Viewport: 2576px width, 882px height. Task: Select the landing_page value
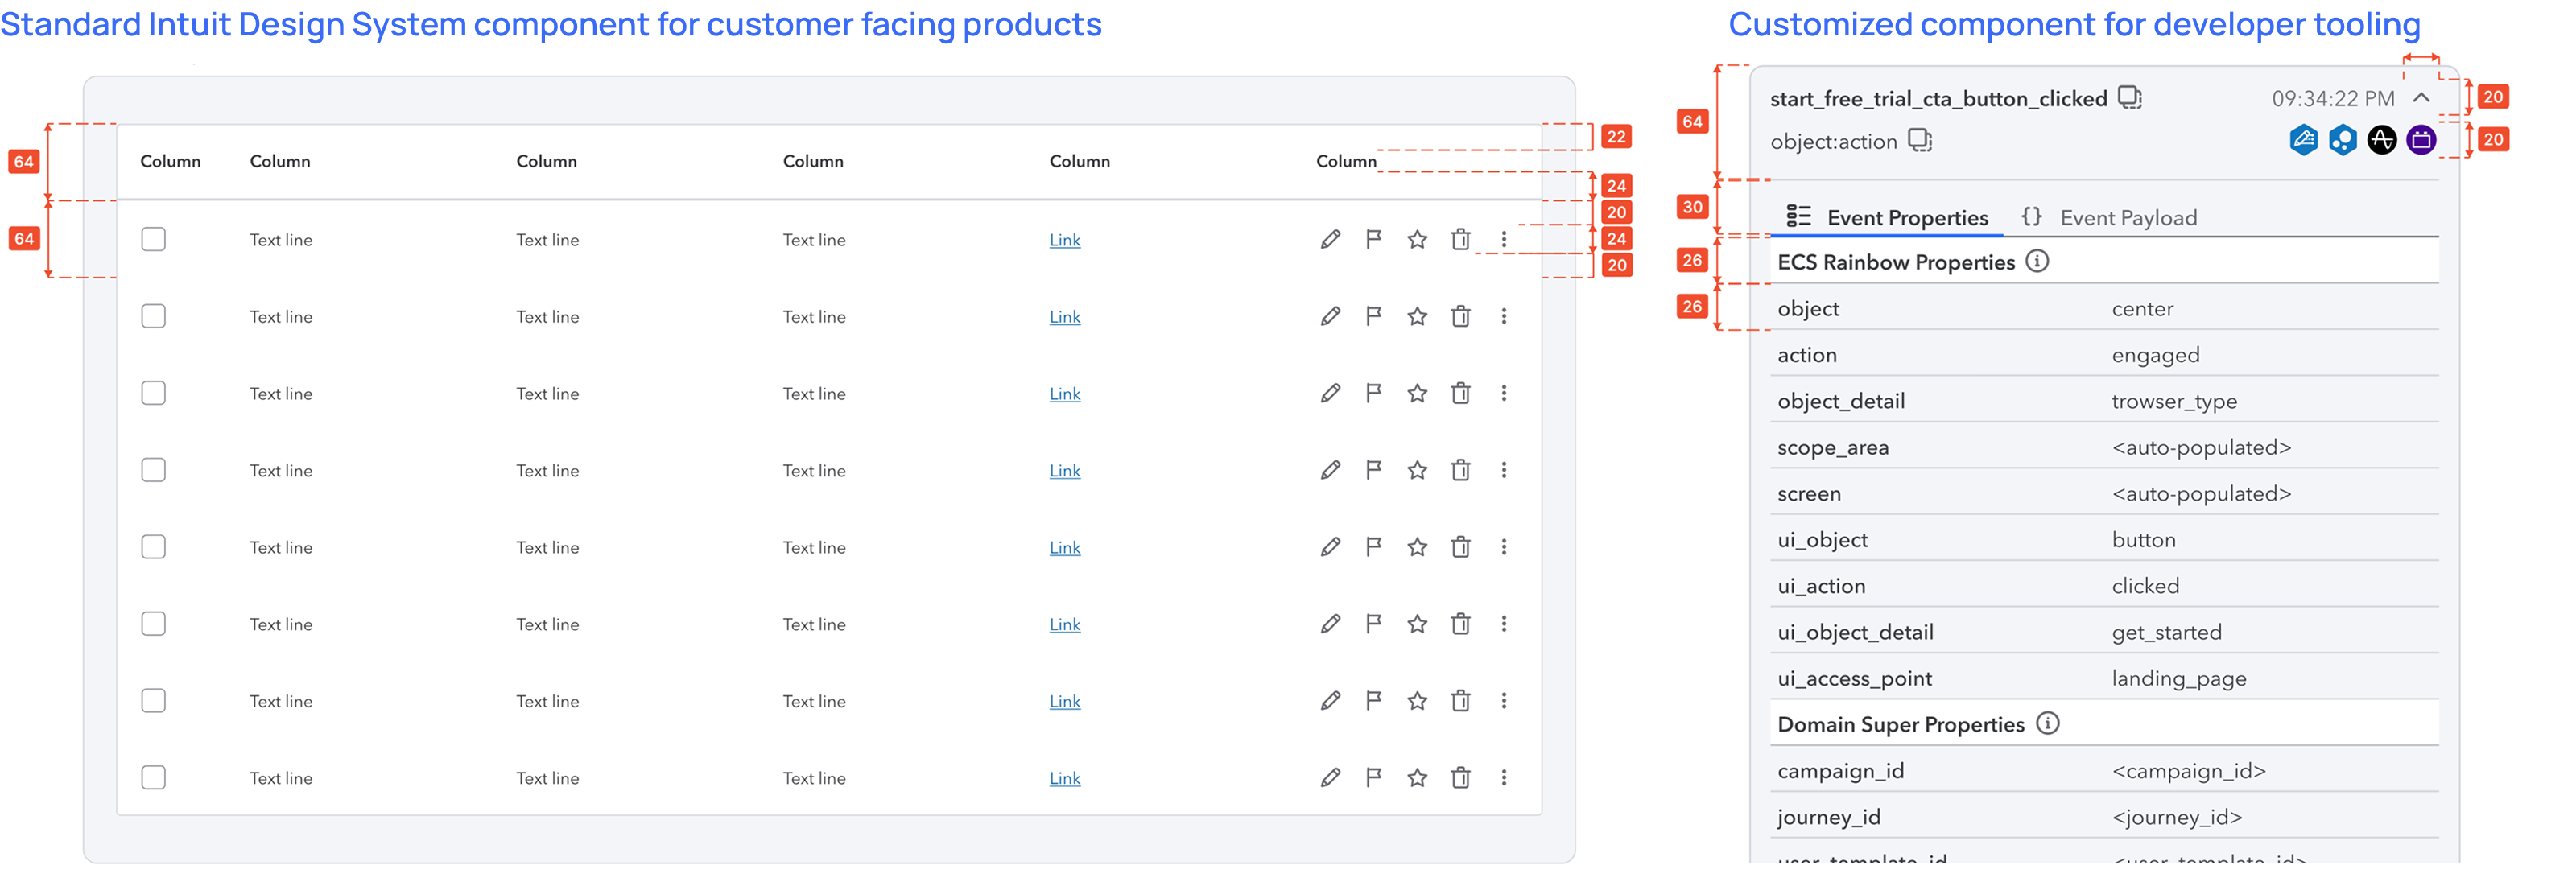coord(2179,678)
